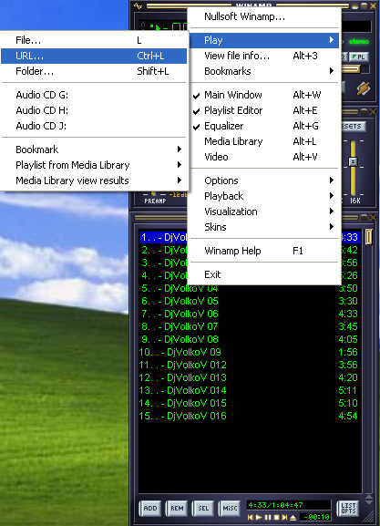The width and height of the screenshot is (380, 526).
Task: Click playlist total time display 4:33/1:04:47
Action: click(289, 505)
